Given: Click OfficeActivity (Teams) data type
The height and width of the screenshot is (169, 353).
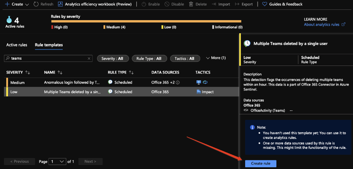Looking at the screenshot, I should 268,110.
